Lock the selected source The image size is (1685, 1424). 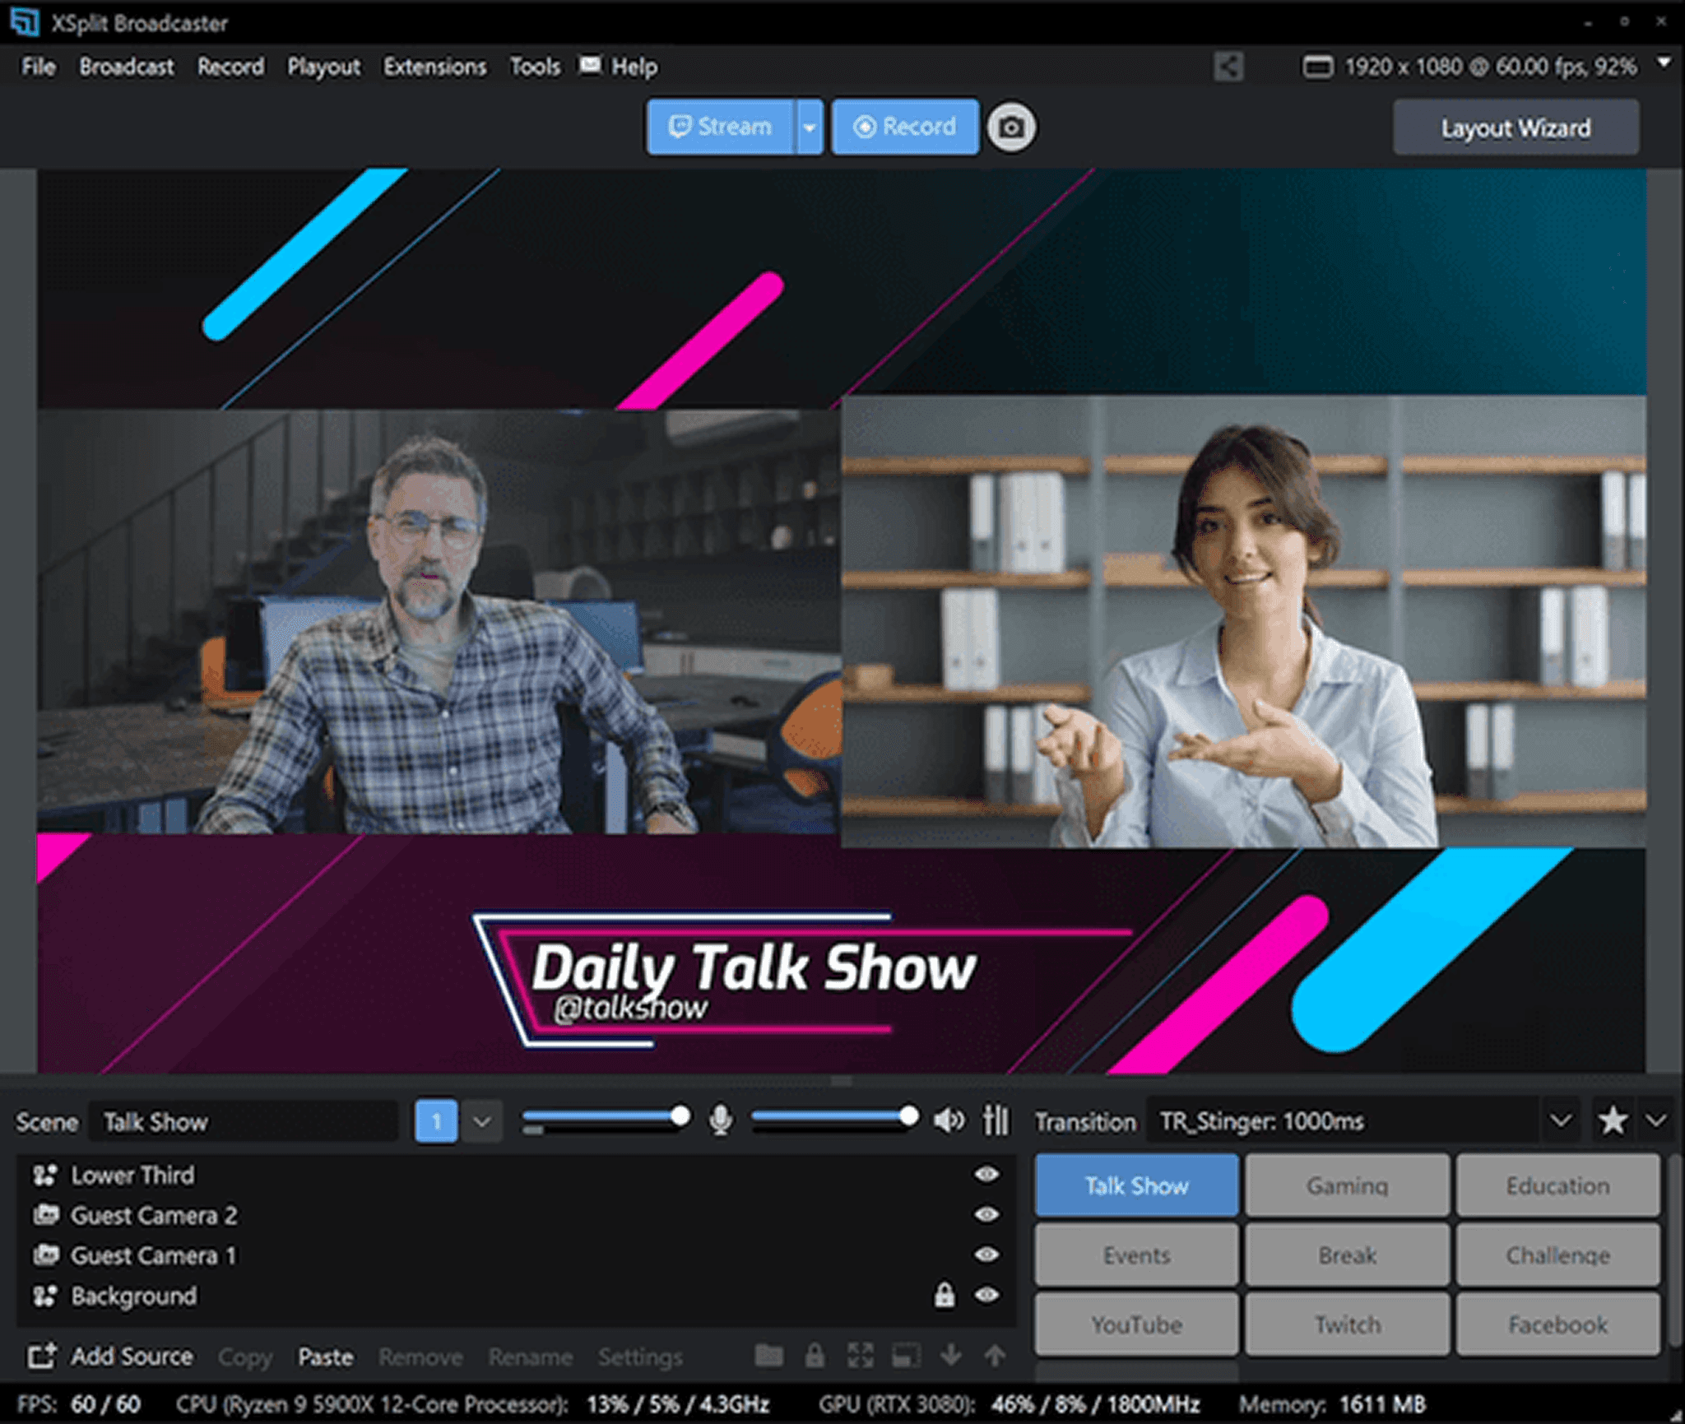point(815,1356)
